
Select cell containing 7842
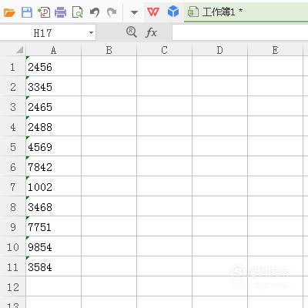click(53, 167)
